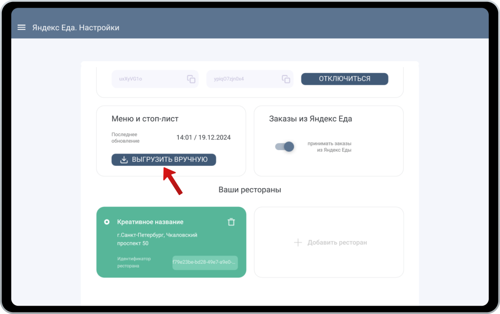Click the принимать заказы из Яндекс Еды label
This screenshot has width=500, height=314.
pos(330,147)
